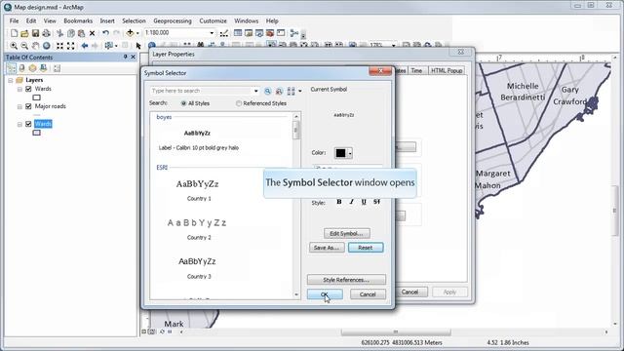
Task: Select the Zoom In magnifier tool
Action: click(x=14, y=46)
